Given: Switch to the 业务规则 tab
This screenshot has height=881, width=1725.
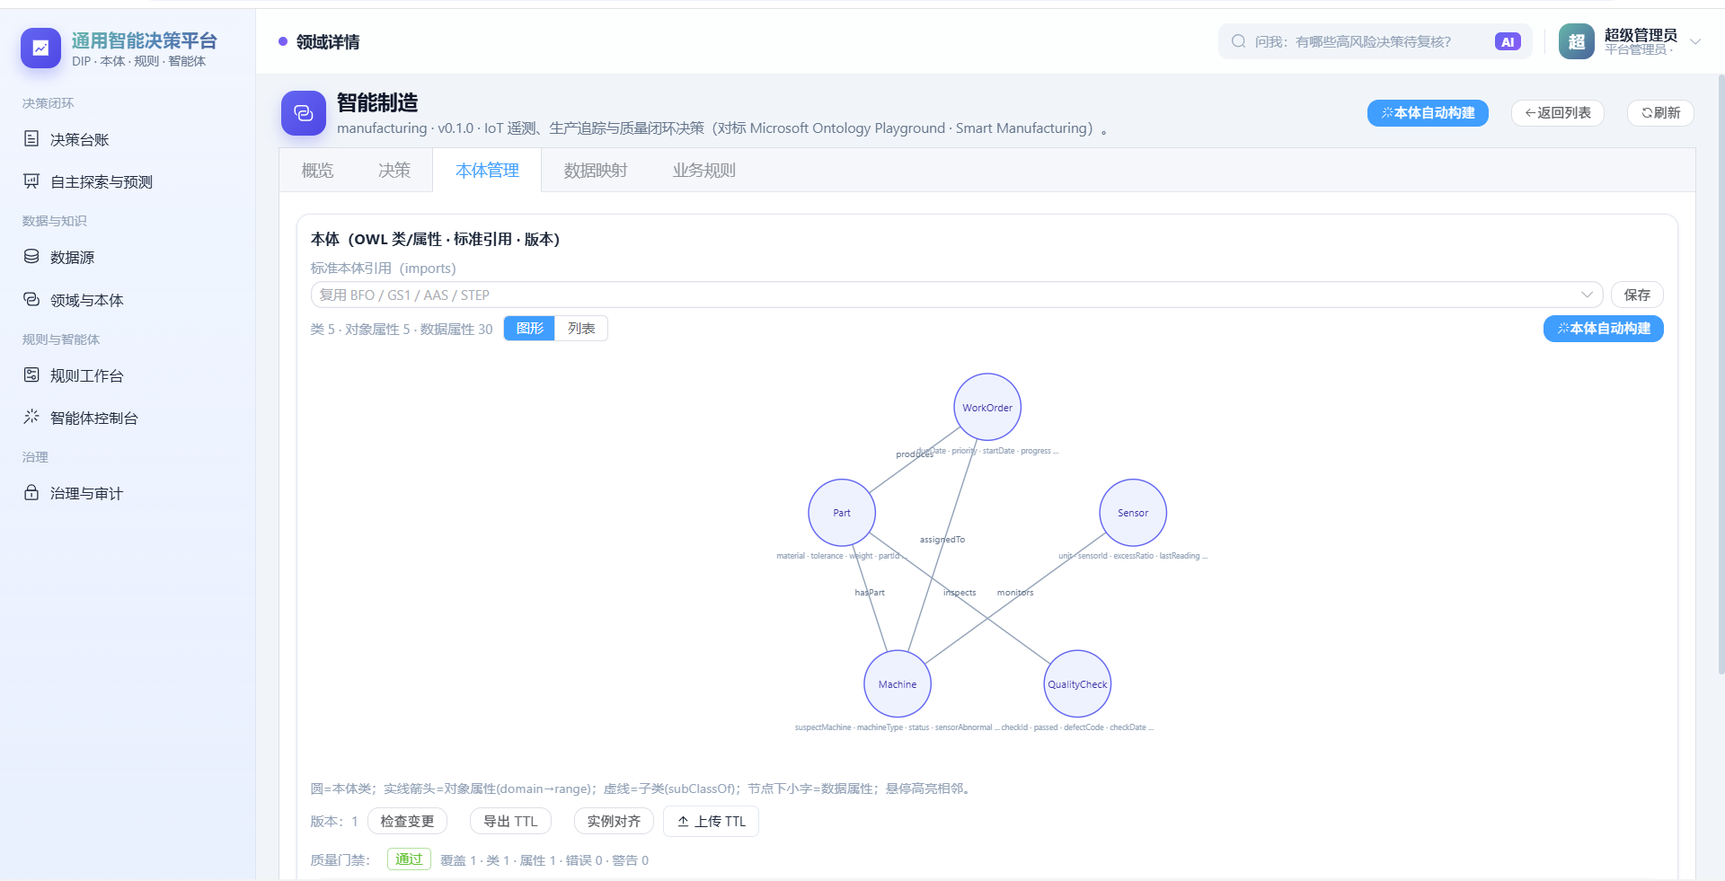Looking at the screenshot, I should pyautogui.click(x=704, y=171).
